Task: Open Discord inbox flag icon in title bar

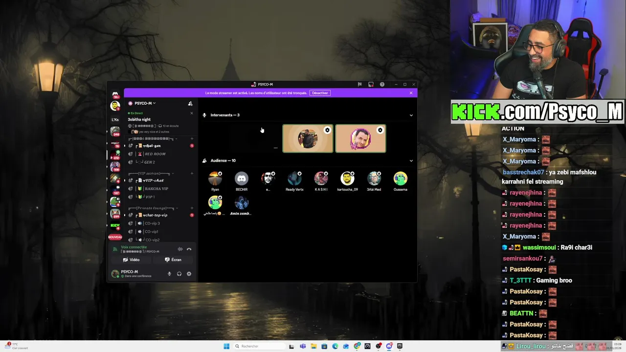Action: click(359, 85)
